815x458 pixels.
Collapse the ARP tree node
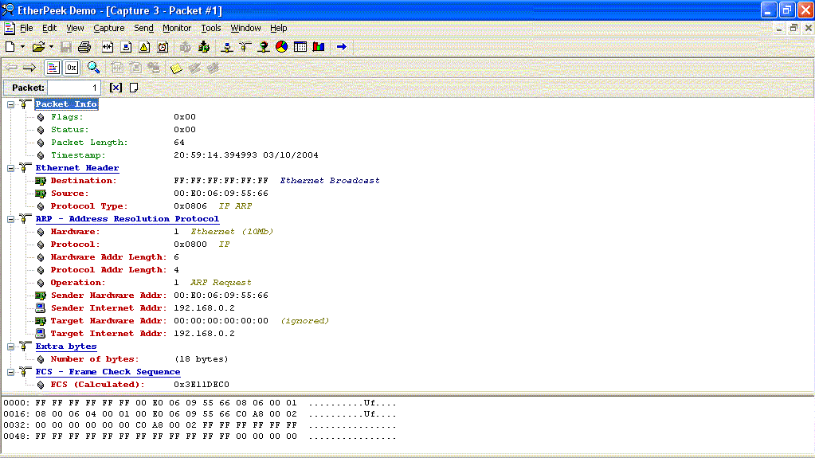pos(10,219)
